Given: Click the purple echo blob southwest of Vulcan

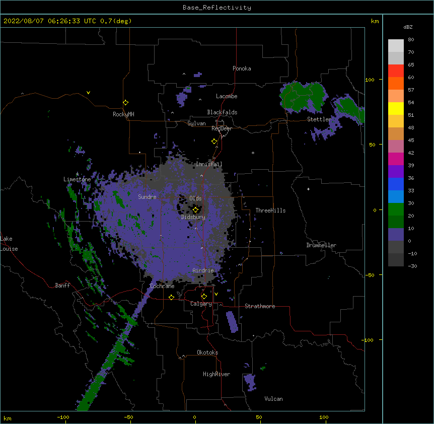Looking at the screenshot, I should point(250,382).
